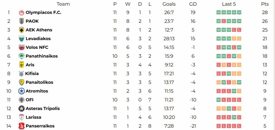
Task: Click Panathinaikos' most recent draw form badge
Action: pos(239,56)
